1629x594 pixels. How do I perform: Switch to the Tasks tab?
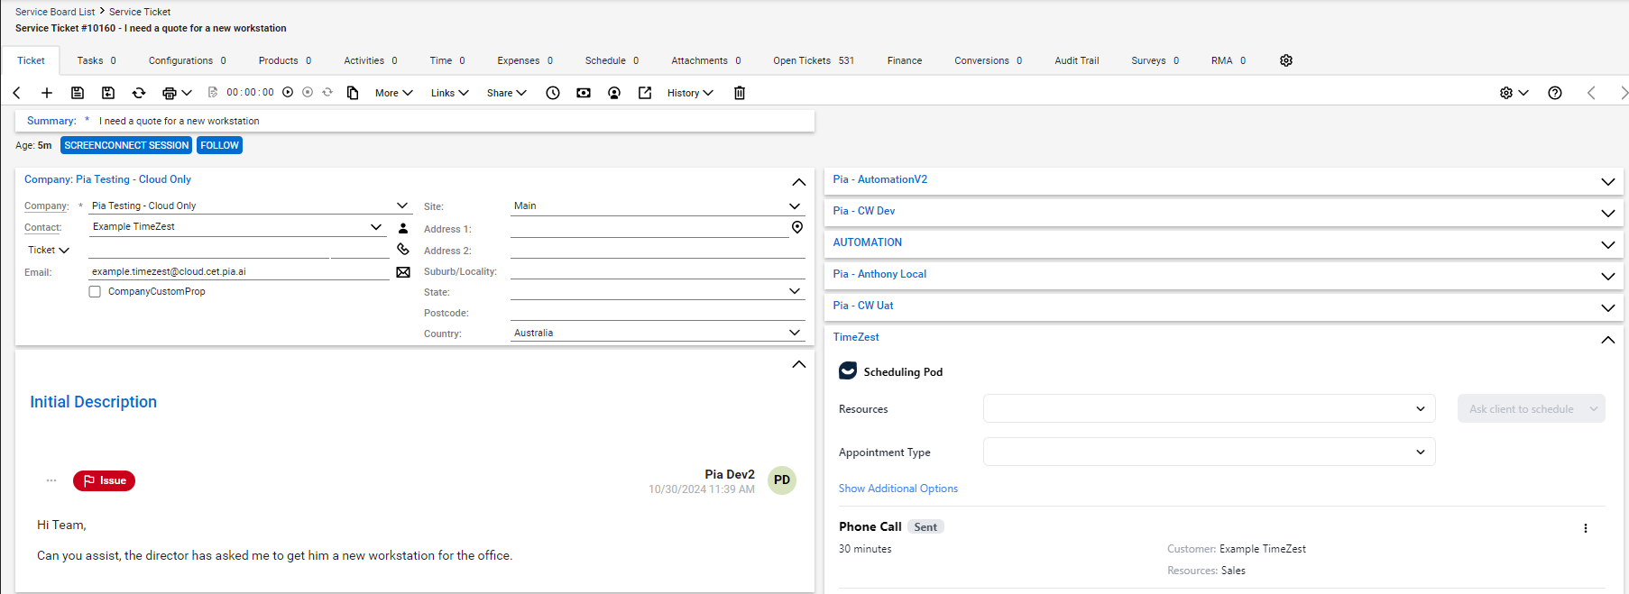coord(97,60)
